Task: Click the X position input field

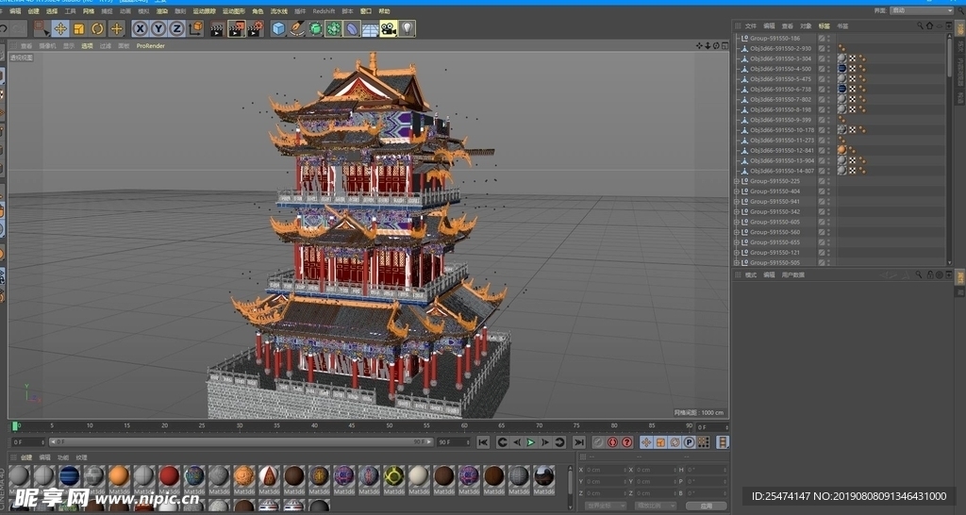Action: [604, 469]
